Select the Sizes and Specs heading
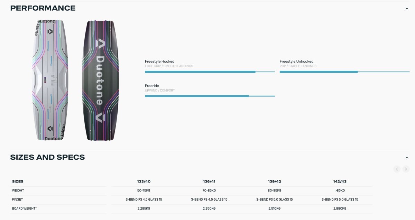Viewport: 415px width, 220px height. pyautogui.click(x=47, y=157)
